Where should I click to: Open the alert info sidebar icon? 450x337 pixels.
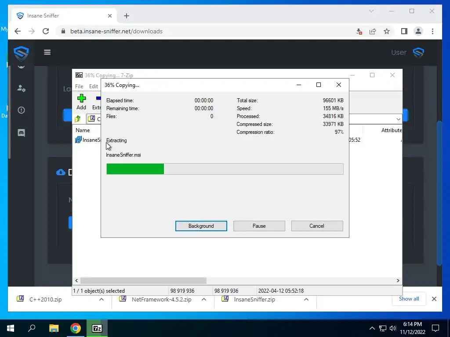click(x=21, y=110)
